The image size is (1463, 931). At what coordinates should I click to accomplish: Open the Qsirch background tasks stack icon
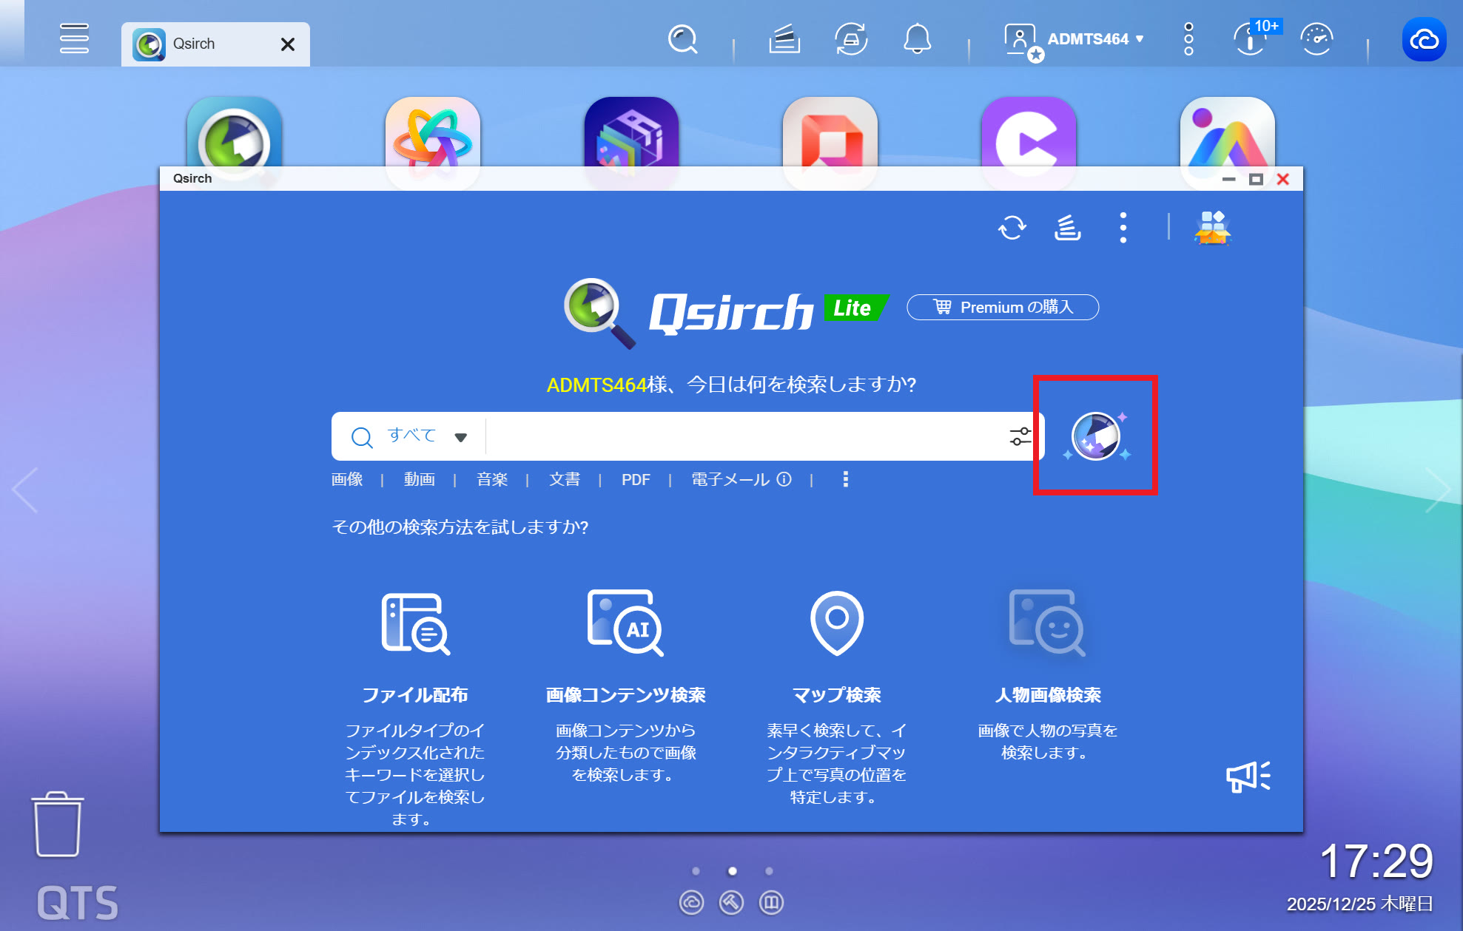(x=1067, y=228)
